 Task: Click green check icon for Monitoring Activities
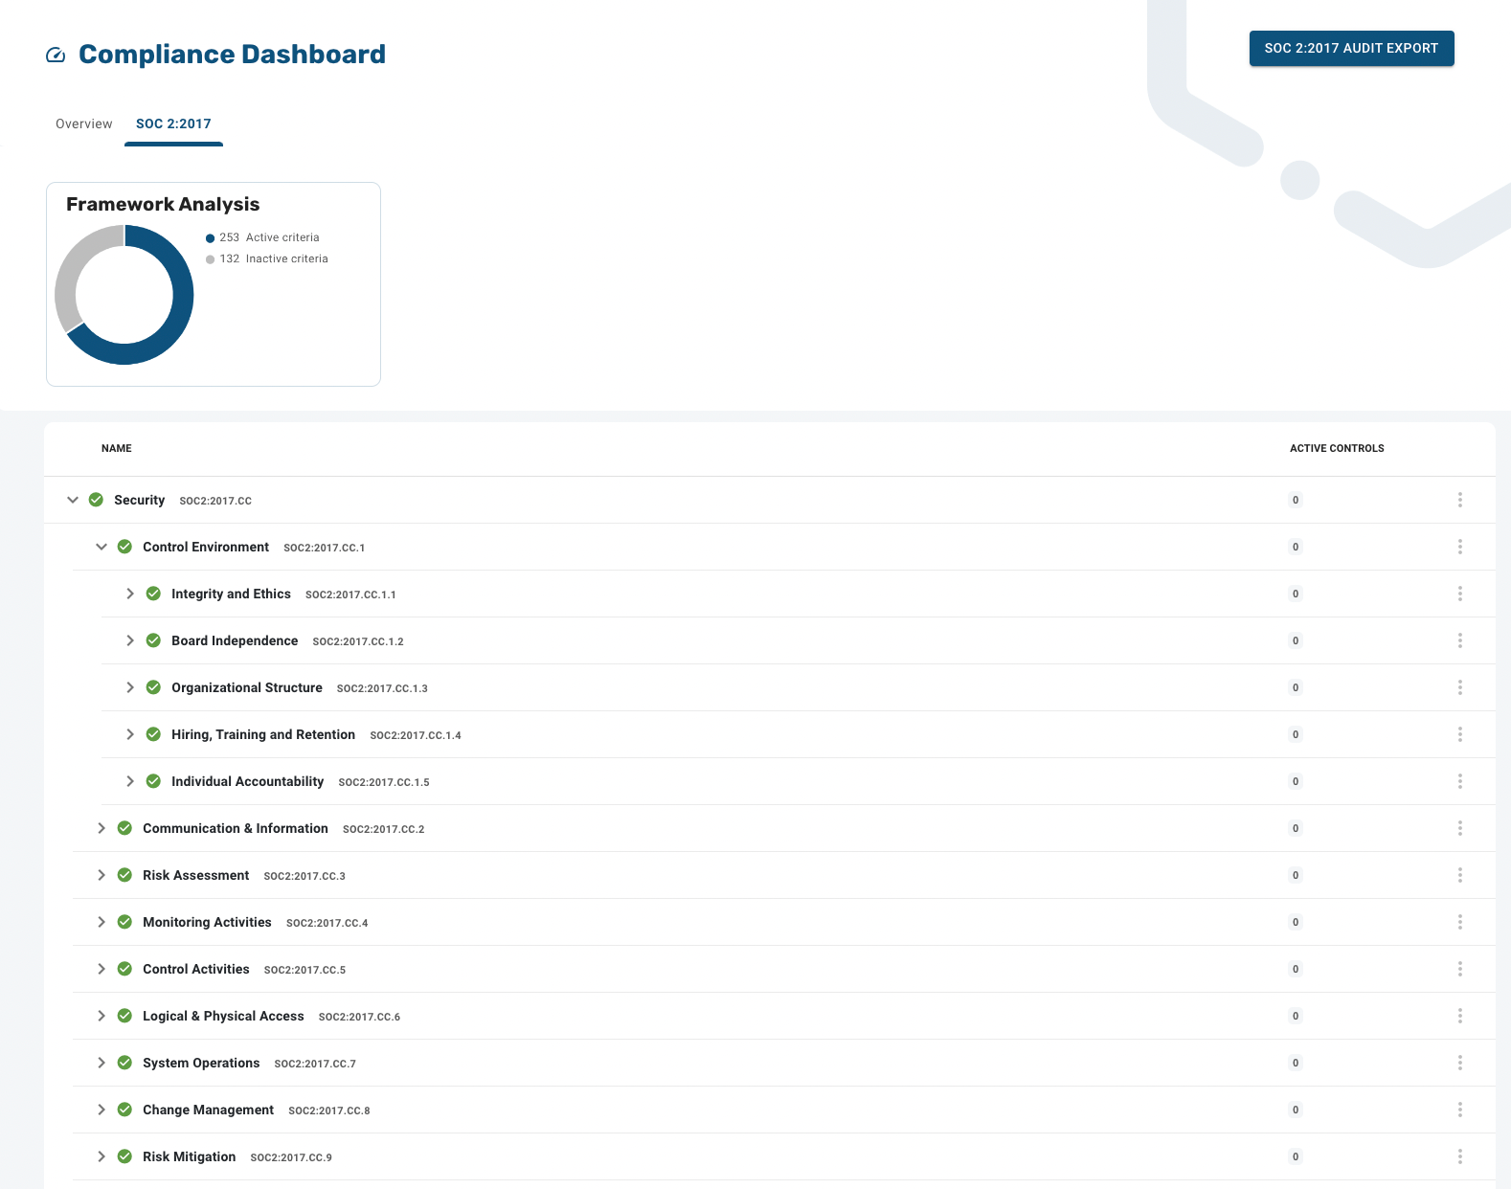coord(124,922)
